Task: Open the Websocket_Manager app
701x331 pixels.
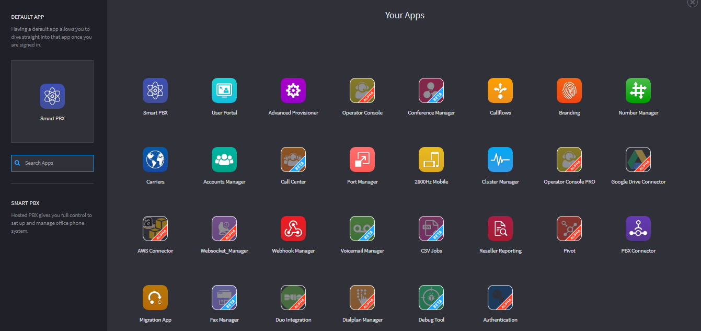Action: point(224,229)
